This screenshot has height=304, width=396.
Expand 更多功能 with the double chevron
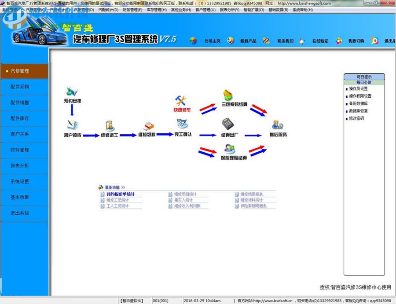pyautogui.click(x=123, y=187)
